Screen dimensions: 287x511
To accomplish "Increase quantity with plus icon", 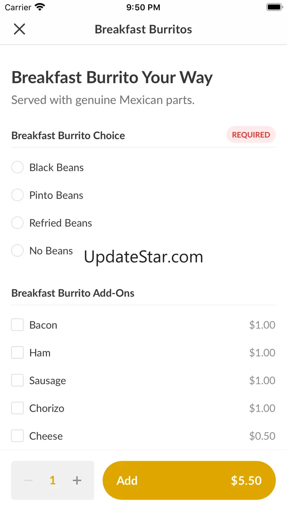I will (x=77, y=480).
